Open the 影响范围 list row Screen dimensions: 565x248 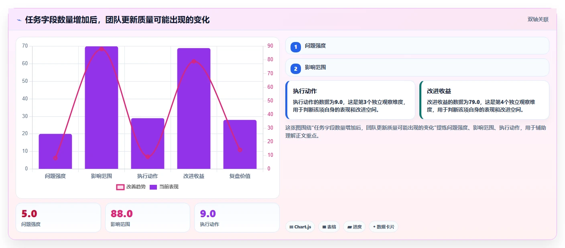click(417, 68)
